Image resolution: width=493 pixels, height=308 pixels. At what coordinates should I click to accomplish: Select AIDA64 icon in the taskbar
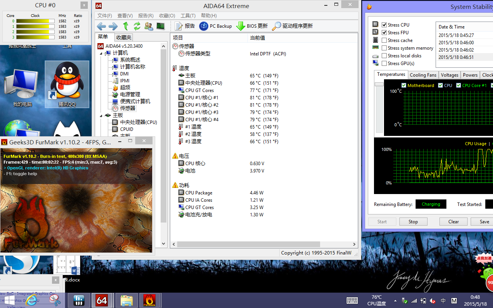[x=102, y=300]
